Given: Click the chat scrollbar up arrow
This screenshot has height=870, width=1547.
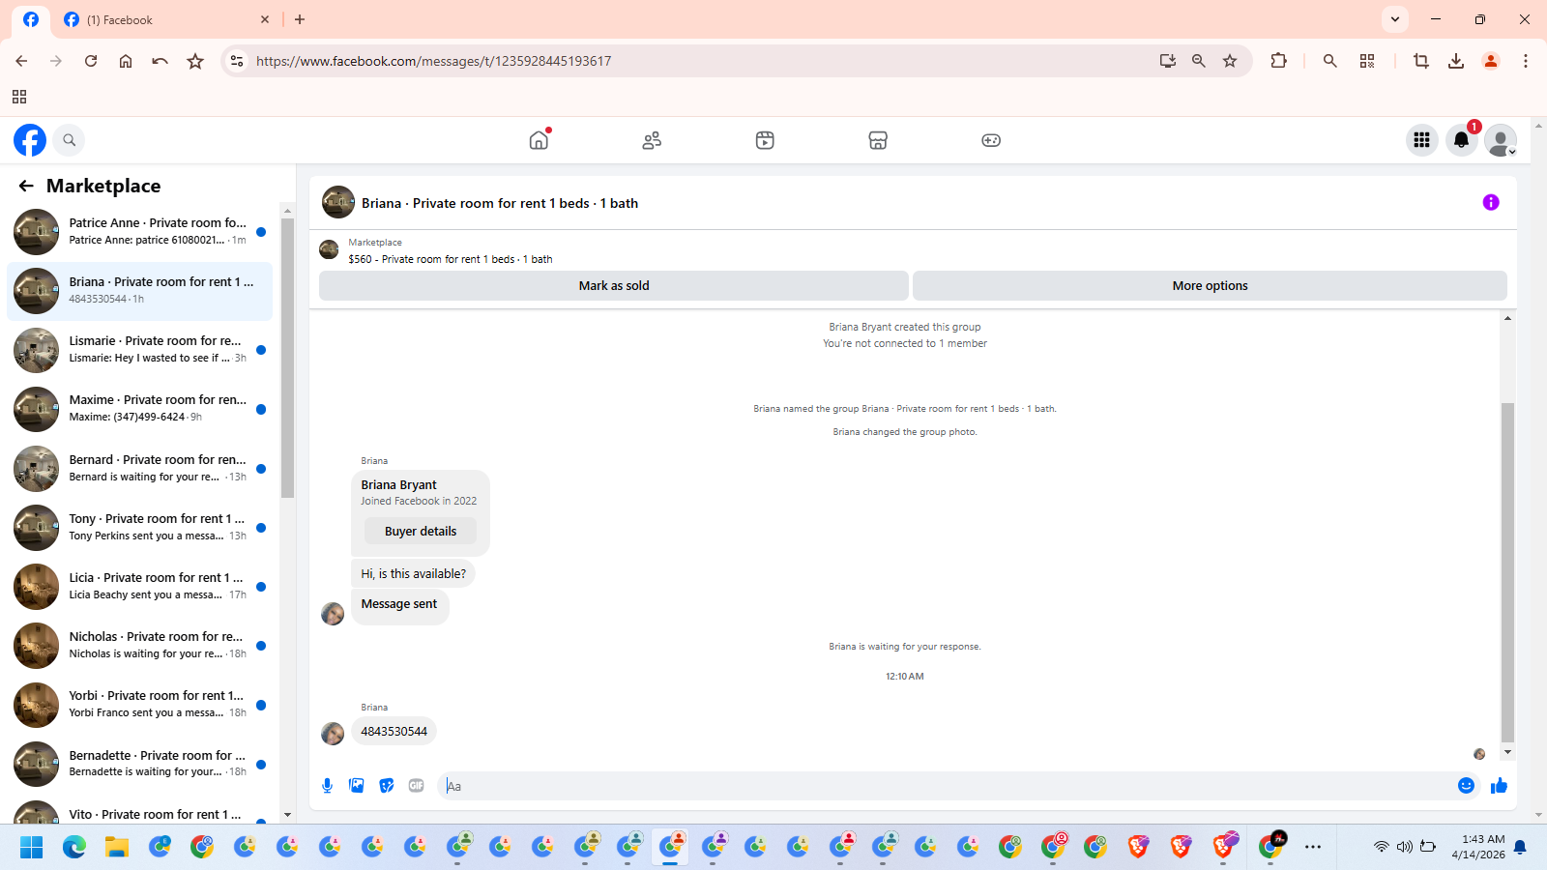Looking at the screenshot, I should (1507, 318).
